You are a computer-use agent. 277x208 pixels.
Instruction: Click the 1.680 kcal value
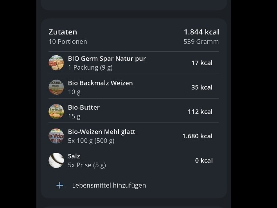197,136
